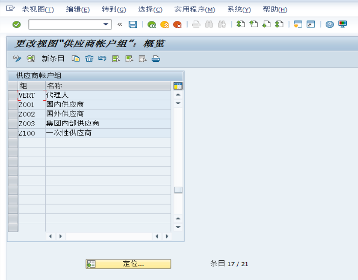
Task: Click the upper scroll-down arrow of the table
Action: coord(178,103)
